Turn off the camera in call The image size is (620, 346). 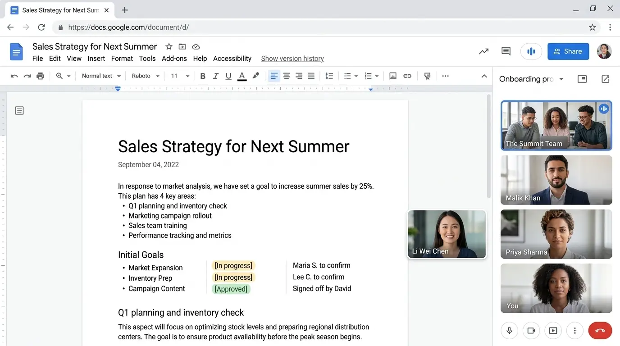click(x=531, y=331)
